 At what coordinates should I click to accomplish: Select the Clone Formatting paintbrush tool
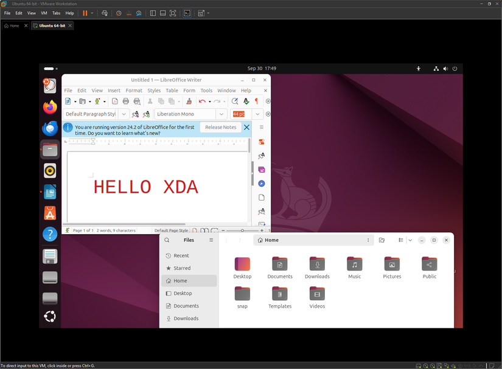(x=188, y=101)
